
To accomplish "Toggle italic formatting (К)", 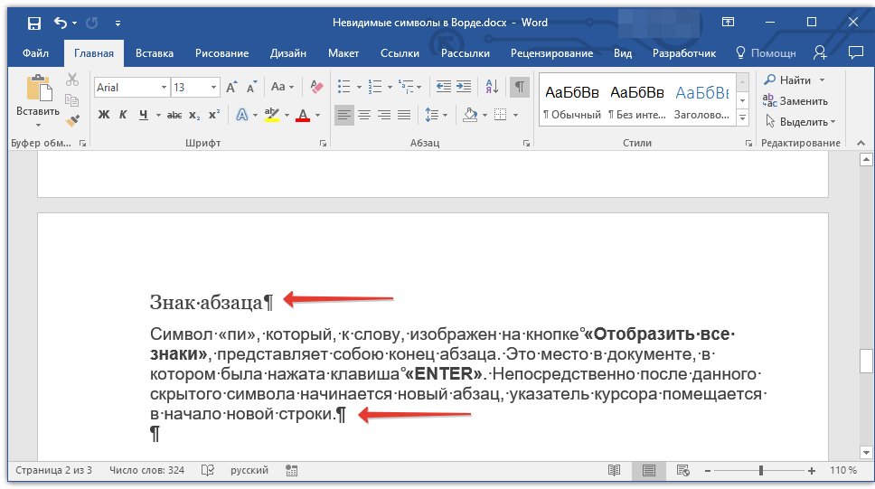I will coord(123,115).
